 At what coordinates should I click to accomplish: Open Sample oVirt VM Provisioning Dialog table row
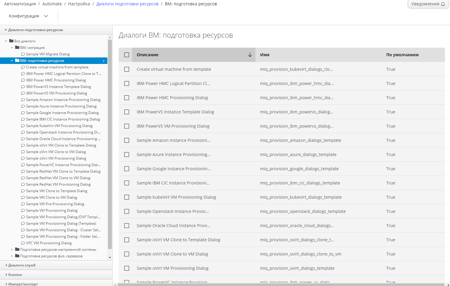point(172,268)
